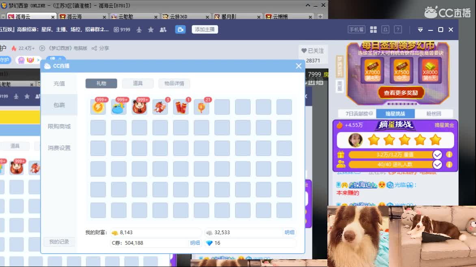Click the info icon beside 3.2万/3.2万 bar
The image size is (476, 267).
point(449,155)
